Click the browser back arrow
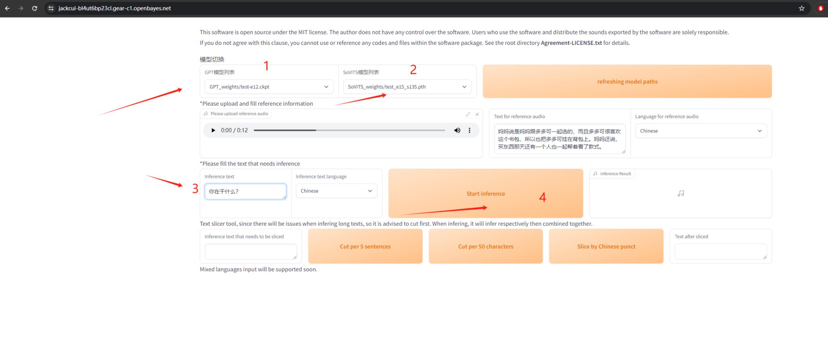828x364 pixels. tap(7, 8)
